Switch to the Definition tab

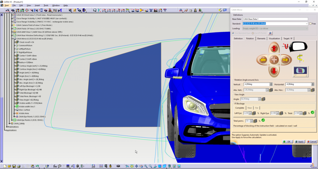[x=238, y=39]
